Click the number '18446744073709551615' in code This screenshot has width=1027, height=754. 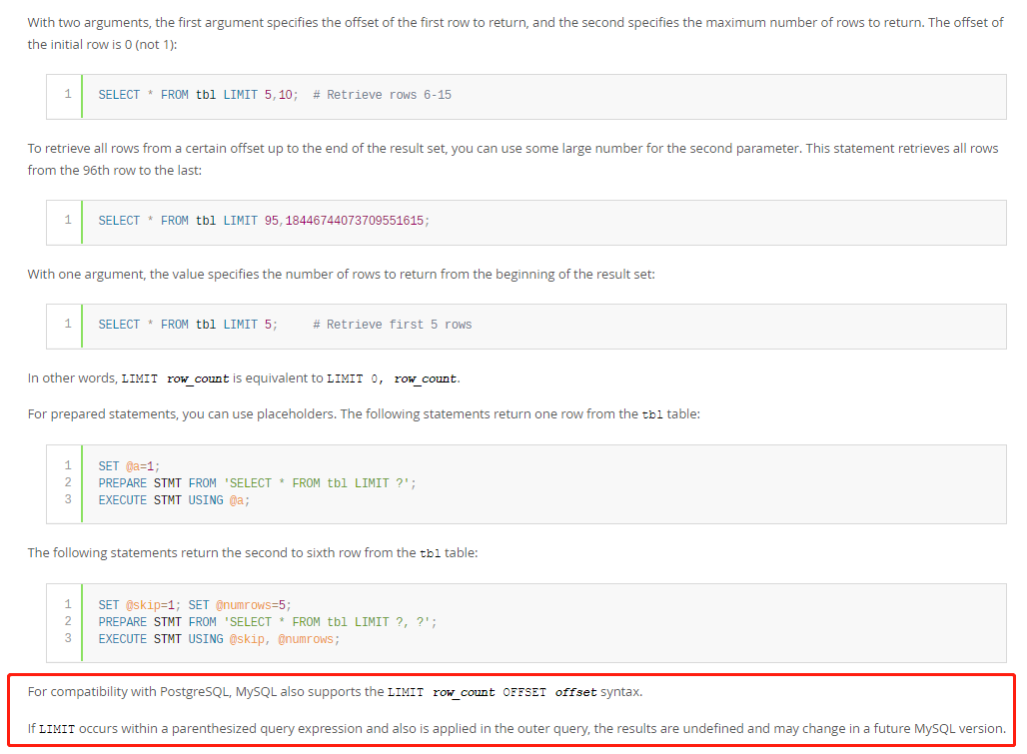pyautogui.click(x=355, y=221)
